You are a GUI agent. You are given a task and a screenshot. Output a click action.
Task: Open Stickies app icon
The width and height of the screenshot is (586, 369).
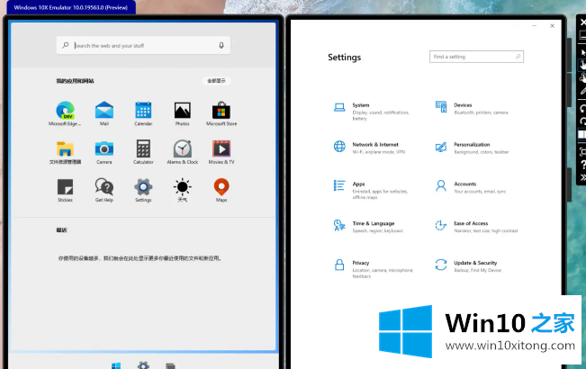pyautogui.click(x=65, y=187)
